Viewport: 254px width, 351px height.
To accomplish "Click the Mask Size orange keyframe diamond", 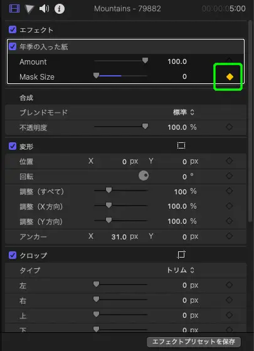I will (230, 76).
